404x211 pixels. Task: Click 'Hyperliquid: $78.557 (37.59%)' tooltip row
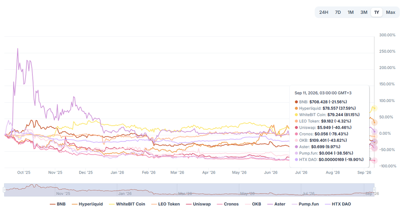click(x=325, y=108)
